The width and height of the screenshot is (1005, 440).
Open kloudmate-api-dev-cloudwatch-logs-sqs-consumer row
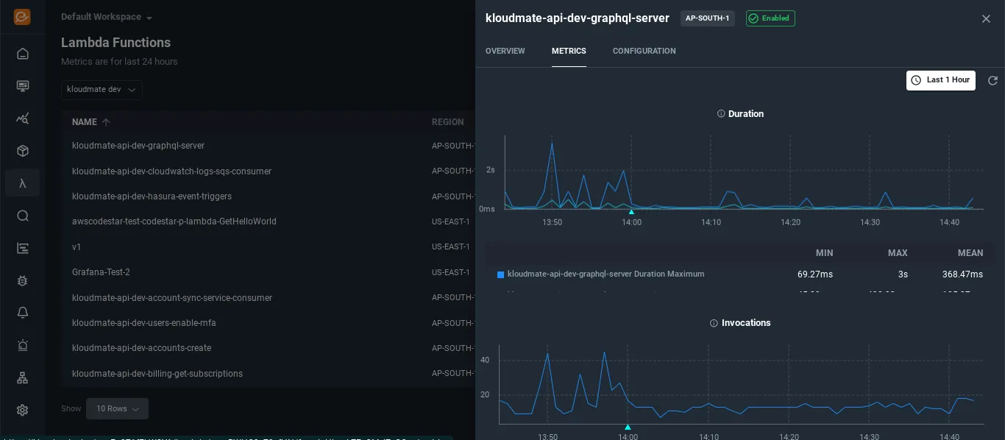[269, 171]
